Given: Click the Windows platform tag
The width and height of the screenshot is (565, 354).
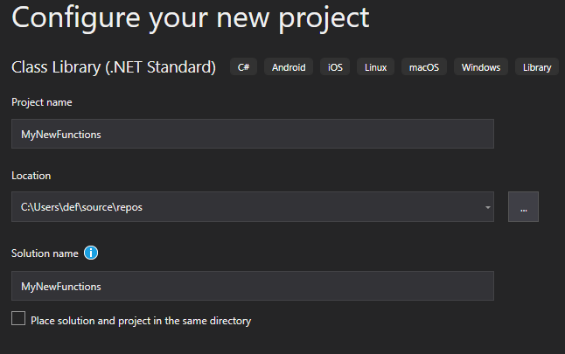Looking at the screenshot, I should [481, 67].
